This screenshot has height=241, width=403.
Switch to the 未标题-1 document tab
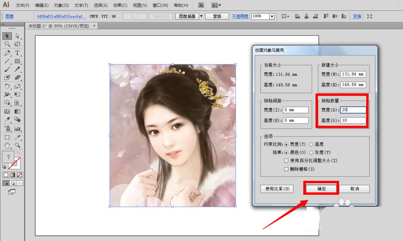59,26
